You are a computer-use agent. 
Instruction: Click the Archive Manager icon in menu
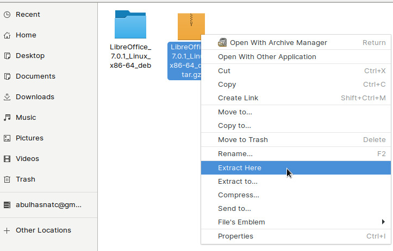tap(222, 42)
